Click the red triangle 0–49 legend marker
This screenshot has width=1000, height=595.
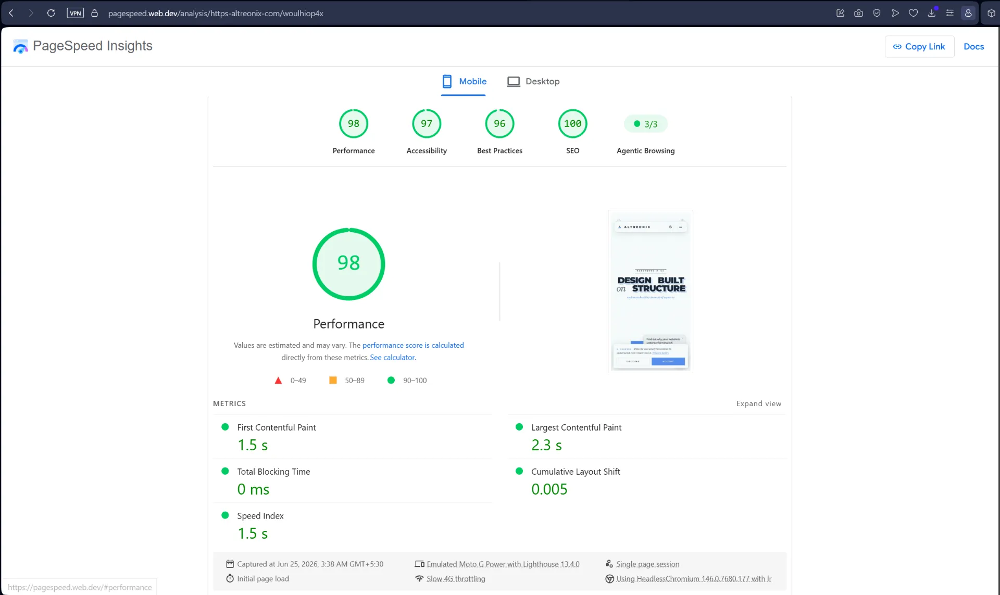click(278, 381)
